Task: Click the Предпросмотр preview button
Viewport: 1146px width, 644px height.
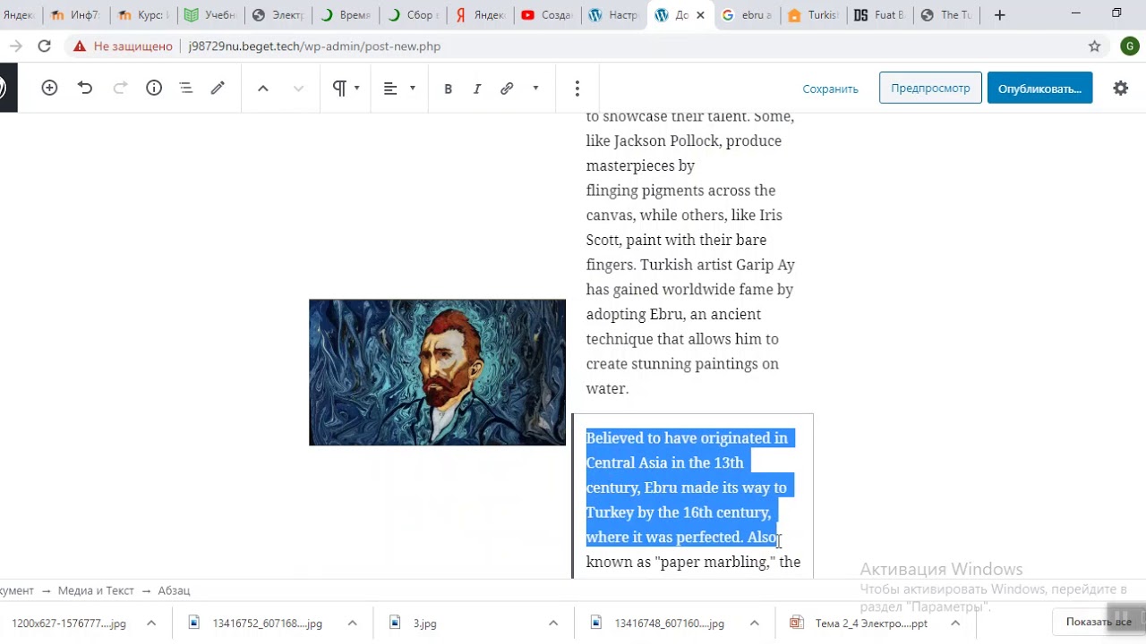Action: click(930, 88)
